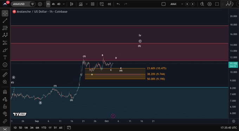Open the go to date calendar icon

coord(69,127)
